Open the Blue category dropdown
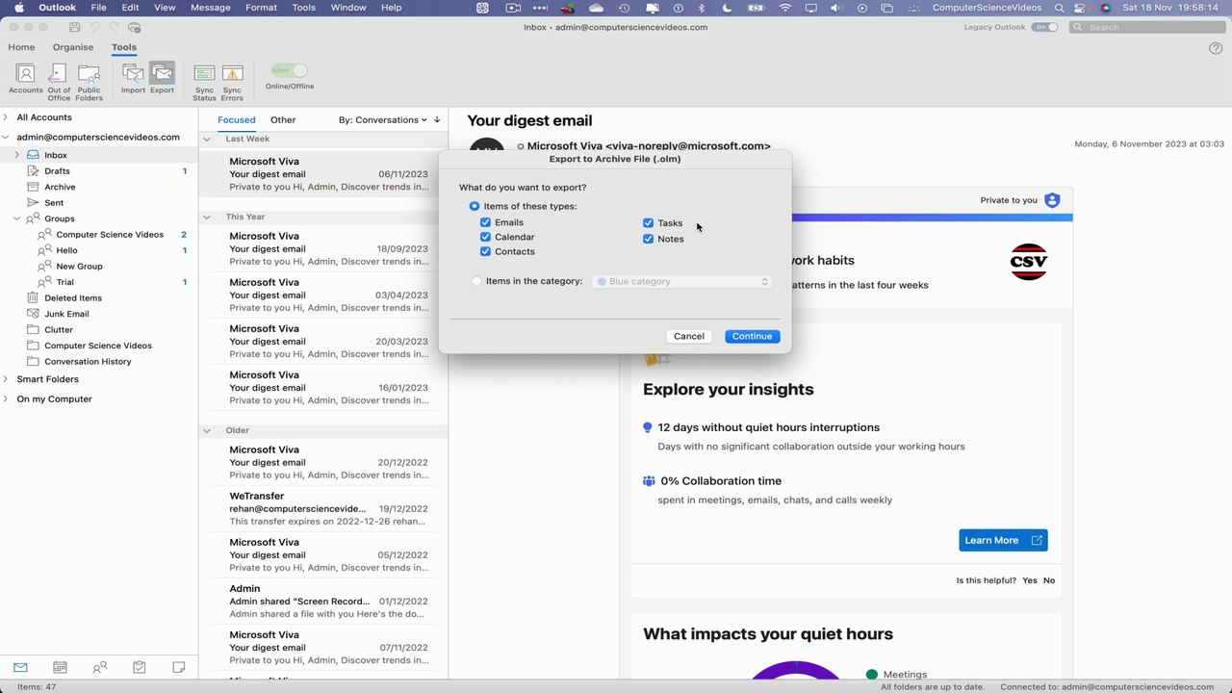 682,281
